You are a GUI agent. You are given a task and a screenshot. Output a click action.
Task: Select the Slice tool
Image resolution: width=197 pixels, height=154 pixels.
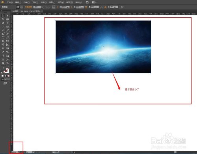[x=7, y=60]
